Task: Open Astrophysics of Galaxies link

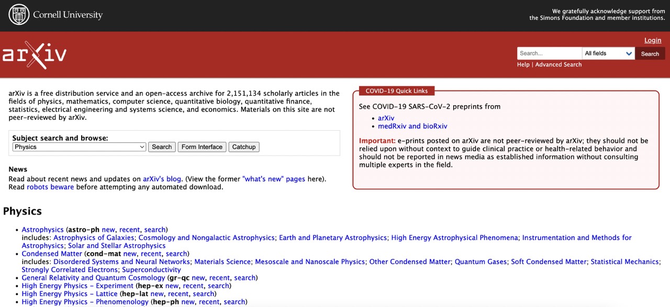Action: click(94, 237)
